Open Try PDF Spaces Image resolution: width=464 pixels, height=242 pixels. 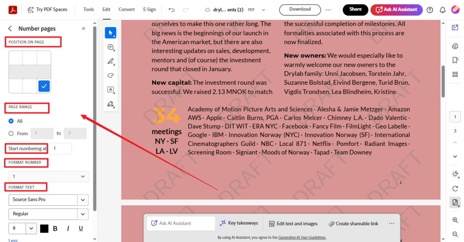(x=47, y=10)
